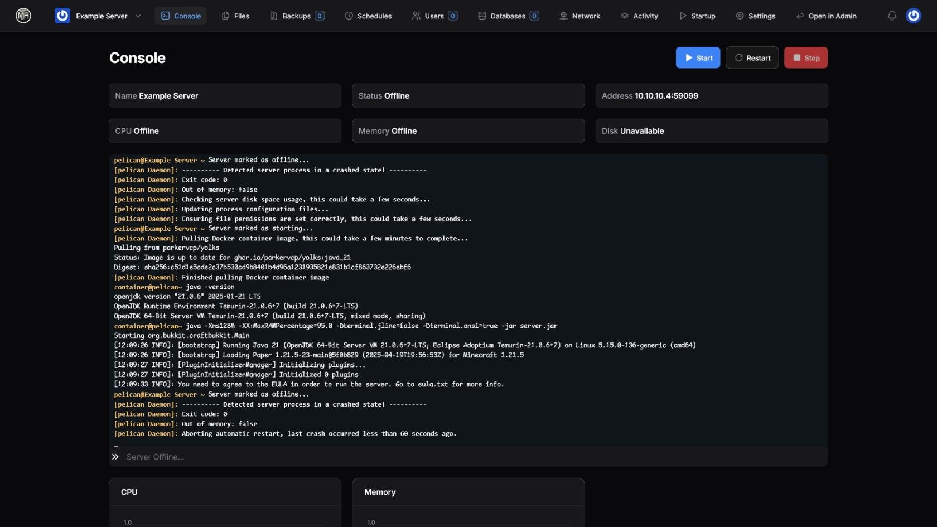The height and width of the screenshot is (527, 937).
Task: Open the Console tab
Action: point(181,16)
